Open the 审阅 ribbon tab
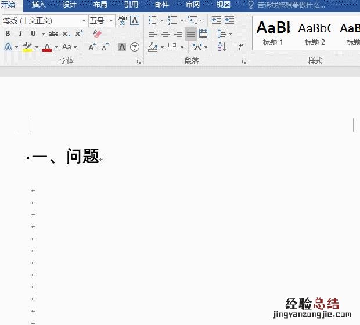This screenshot has width=360, height=325. coord(193,5)
